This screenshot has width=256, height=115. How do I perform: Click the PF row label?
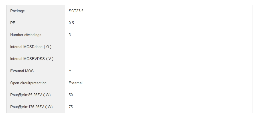coord(13,23)
